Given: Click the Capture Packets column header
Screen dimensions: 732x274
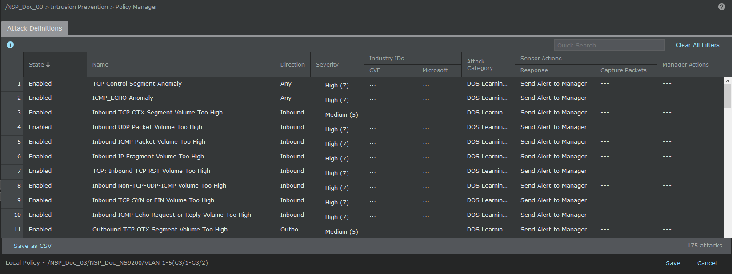Looking at the screenshot, I should [626, 70].
